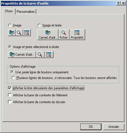Click the Propriété button preview
This screenshot has width=127, height=133.
point(77,35)
